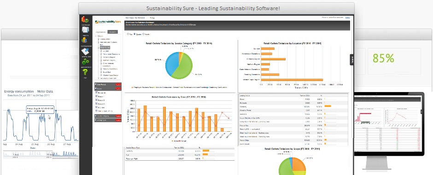This screenshot has height=175, width=433.
Task: Open the Dashboard icon in the sidebar
Action: [85, 20]
